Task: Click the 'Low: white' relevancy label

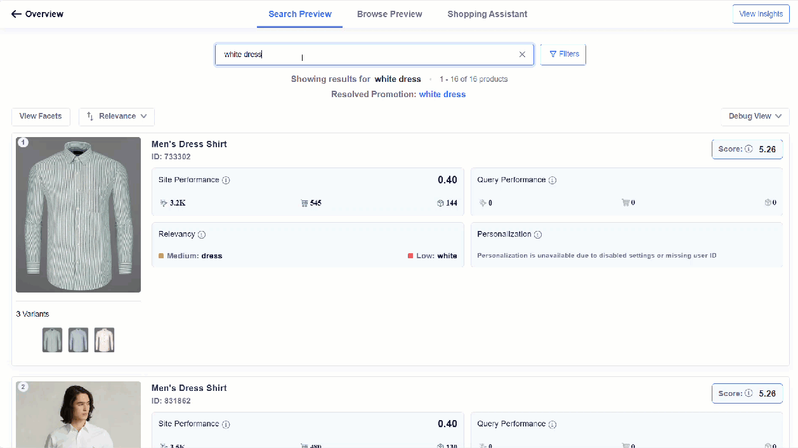Action: click(x=433, y=256)
